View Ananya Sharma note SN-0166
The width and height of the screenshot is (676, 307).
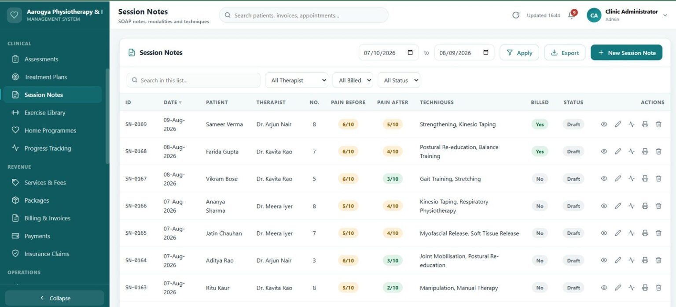click(604, 206)
